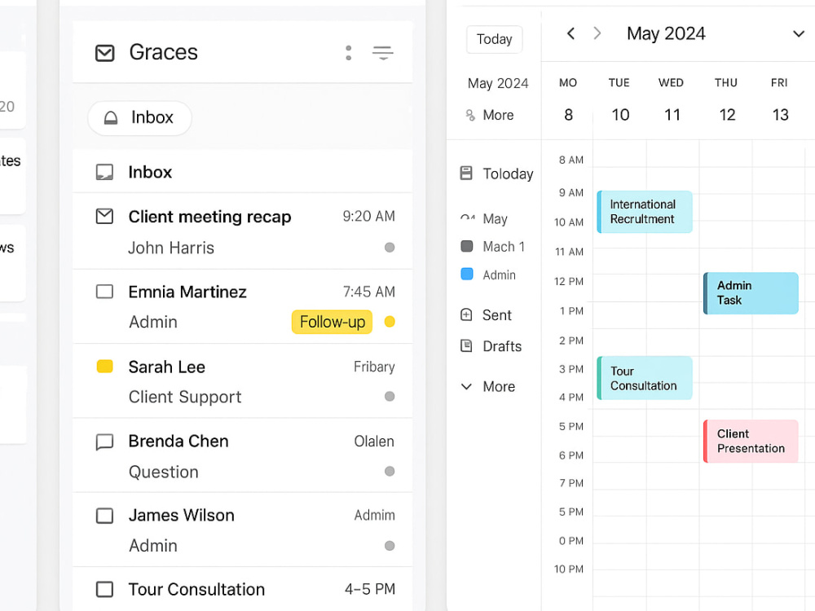This screenshot has width=815, height=611.
Task: Open International Recruitment calendar event
Action: (x=645, y=212)
